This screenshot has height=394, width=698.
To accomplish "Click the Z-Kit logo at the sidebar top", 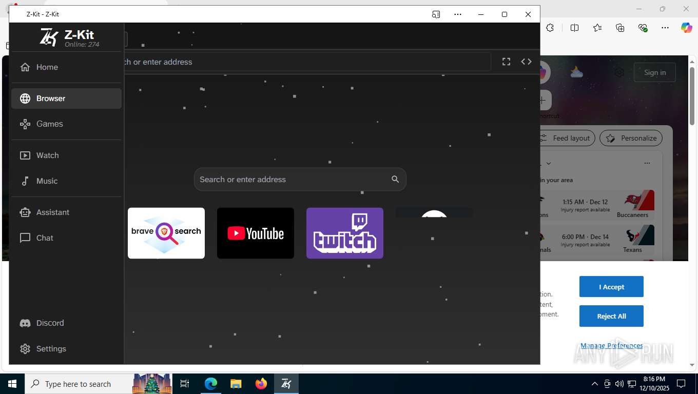I will (x=49, y=37).
